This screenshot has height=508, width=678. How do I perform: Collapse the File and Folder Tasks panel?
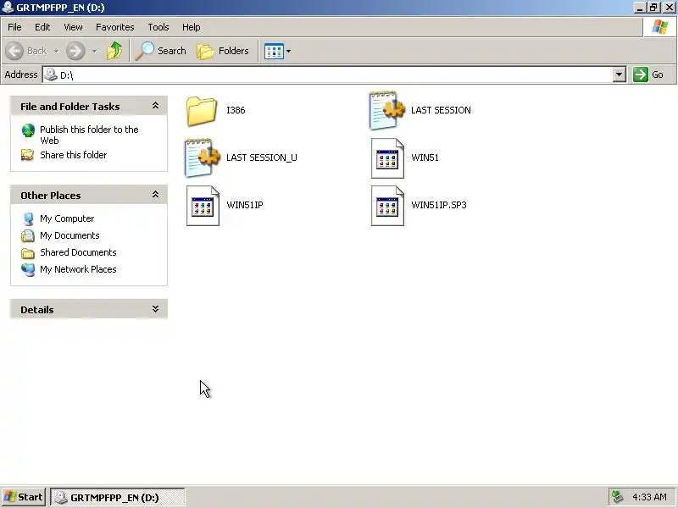[x=155, y=106]
